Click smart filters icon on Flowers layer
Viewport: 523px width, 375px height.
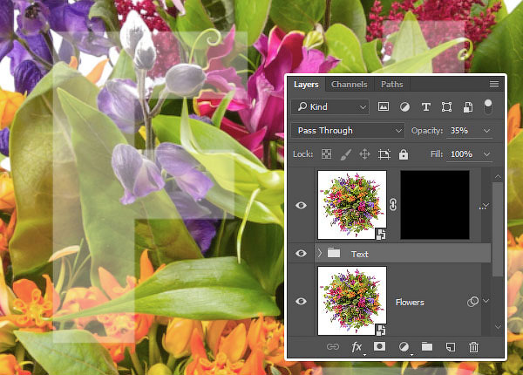tap(472, 302)
